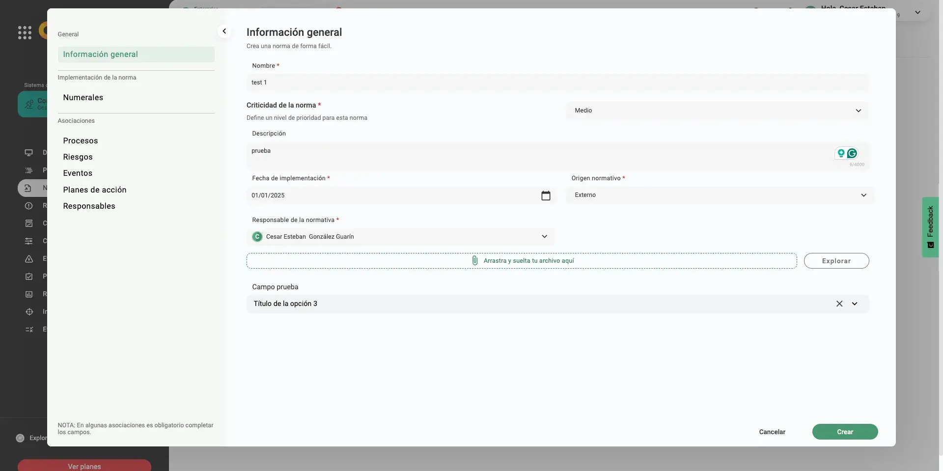Open the Planes de acción section
Screen dimensions: 943x471
tap(94, 190)
